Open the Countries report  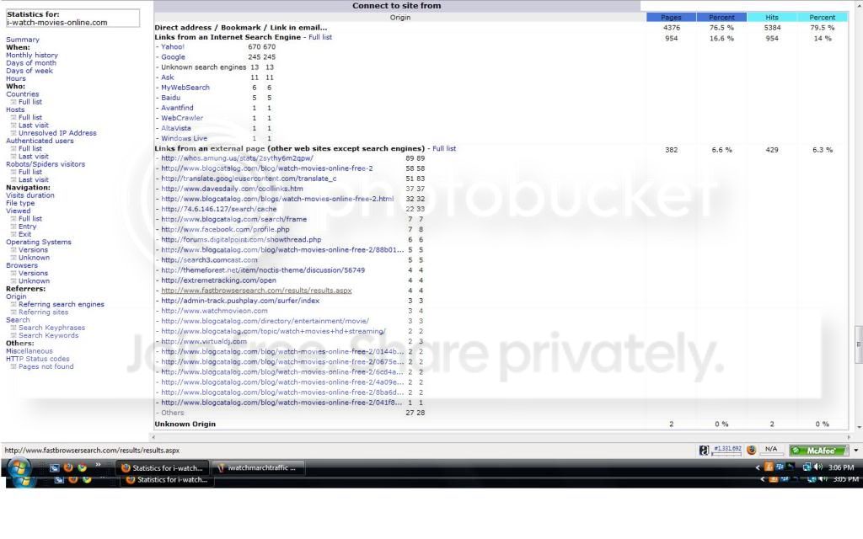tap(23, 94)
